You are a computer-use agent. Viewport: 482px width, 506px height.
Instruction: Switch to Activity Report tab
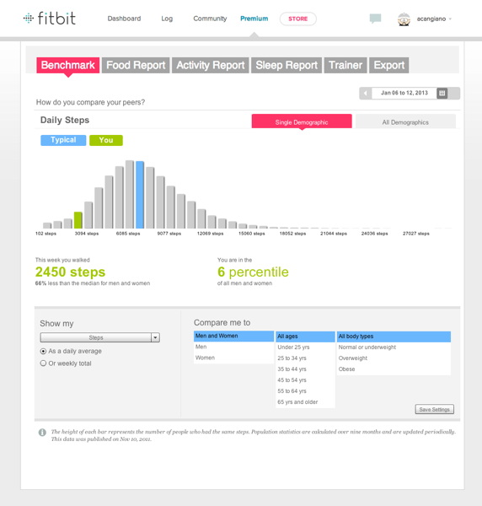coord(210,65)
